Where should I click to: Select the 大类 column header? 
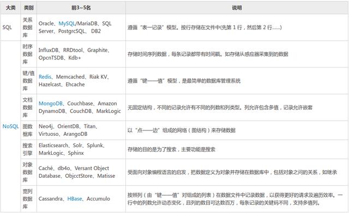(x=10, y=8)
